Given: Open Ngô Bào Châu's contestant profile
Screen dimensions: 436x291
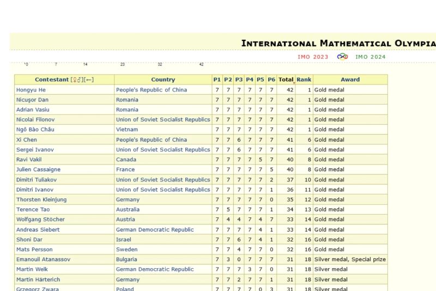Looking at the screenshot, I should (x=35, y=130).
